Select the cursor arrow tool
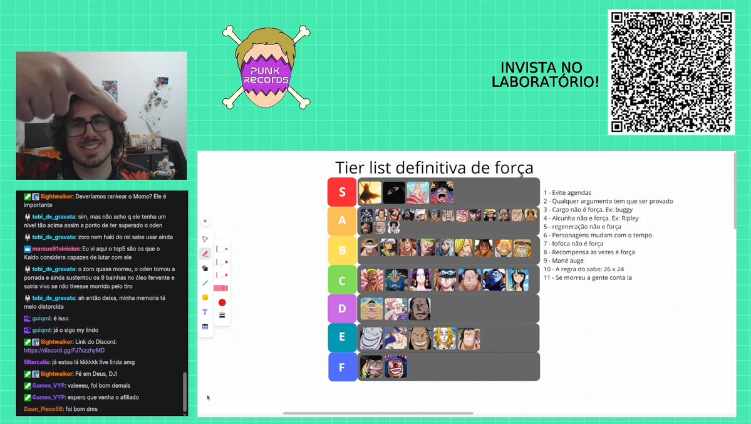This screenshot has height=424, width=751. 205,239
